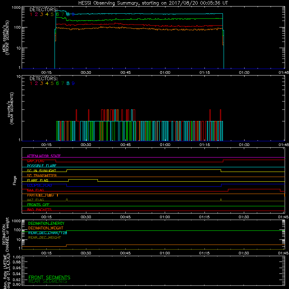Select red detector 1 in front segments legend
Screen dimensions: 289x289
[31, 14]
